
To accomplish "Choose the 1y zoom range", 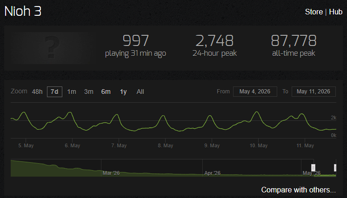I will pyautogui.click(x=123, y=92).
